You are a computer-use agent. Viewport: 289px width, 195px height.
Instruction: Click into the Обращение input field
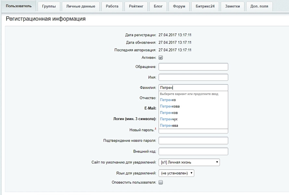(193, 67)
